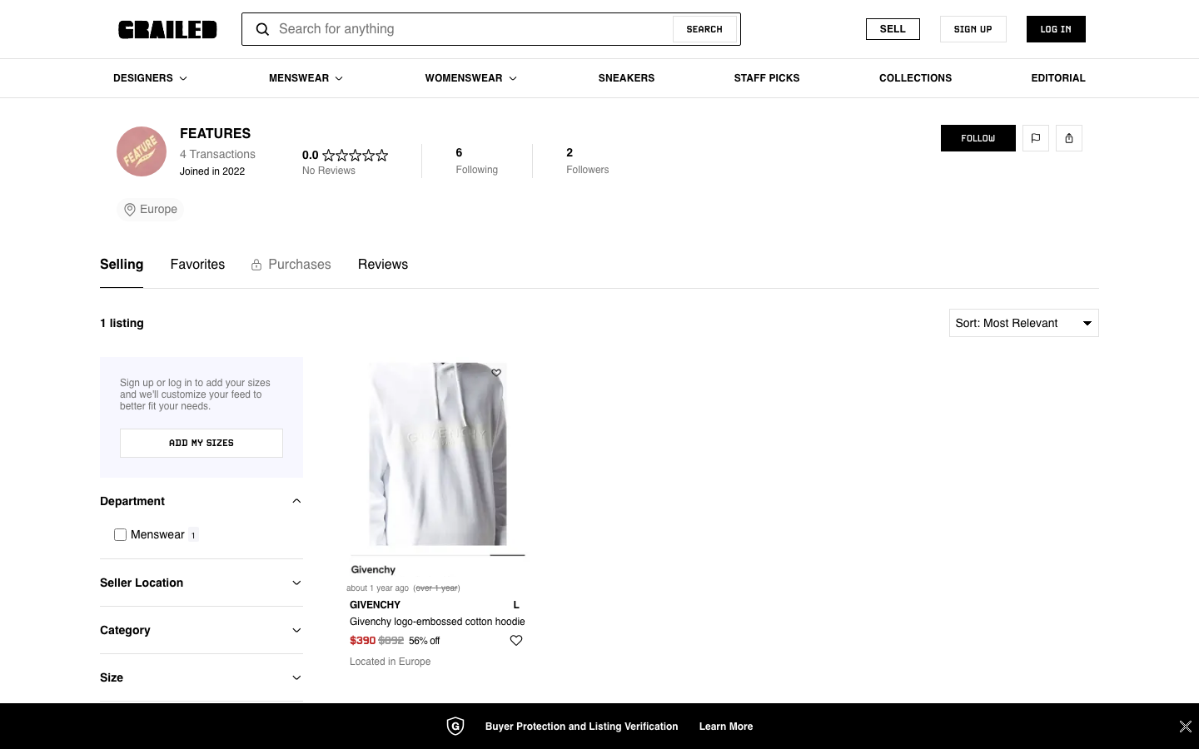Click the SELL button
The image size is (1199, 749).
click(893, 29)
